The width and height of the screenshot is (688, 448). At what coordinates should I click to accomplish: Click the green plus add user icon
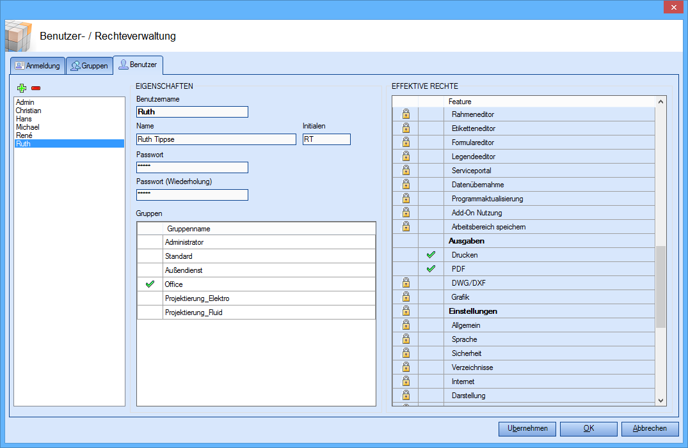pos(22,88)
